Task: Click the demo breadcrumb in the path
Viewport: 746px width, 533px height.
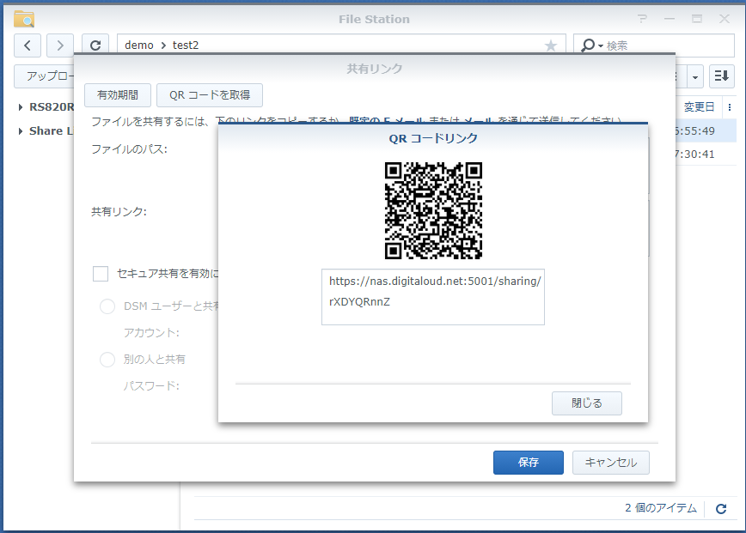Action: pos(139,45)
